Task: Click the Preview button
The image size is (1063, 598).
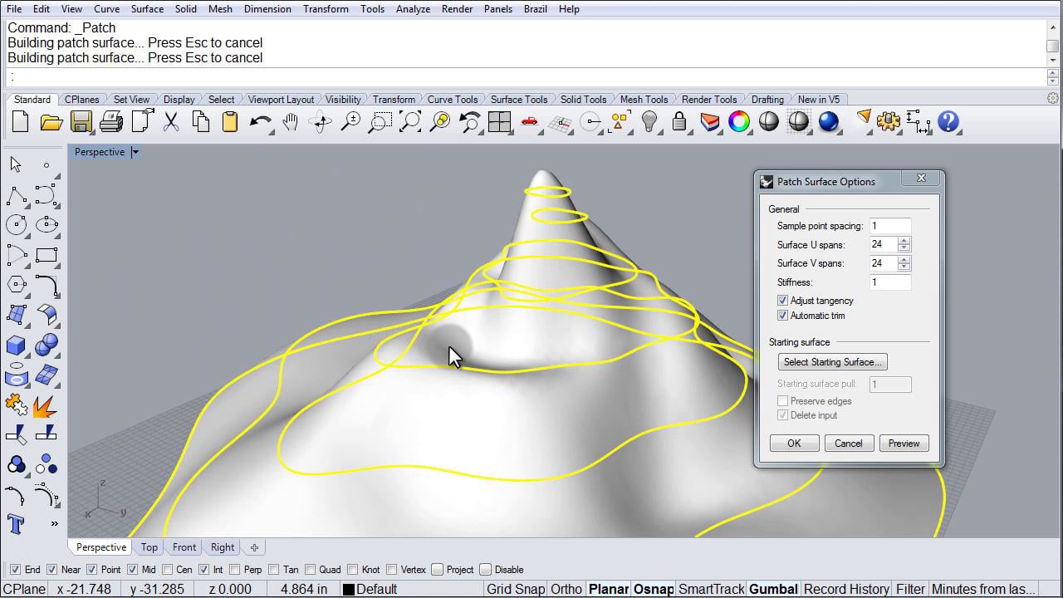Action: click(x=904, y=444)
